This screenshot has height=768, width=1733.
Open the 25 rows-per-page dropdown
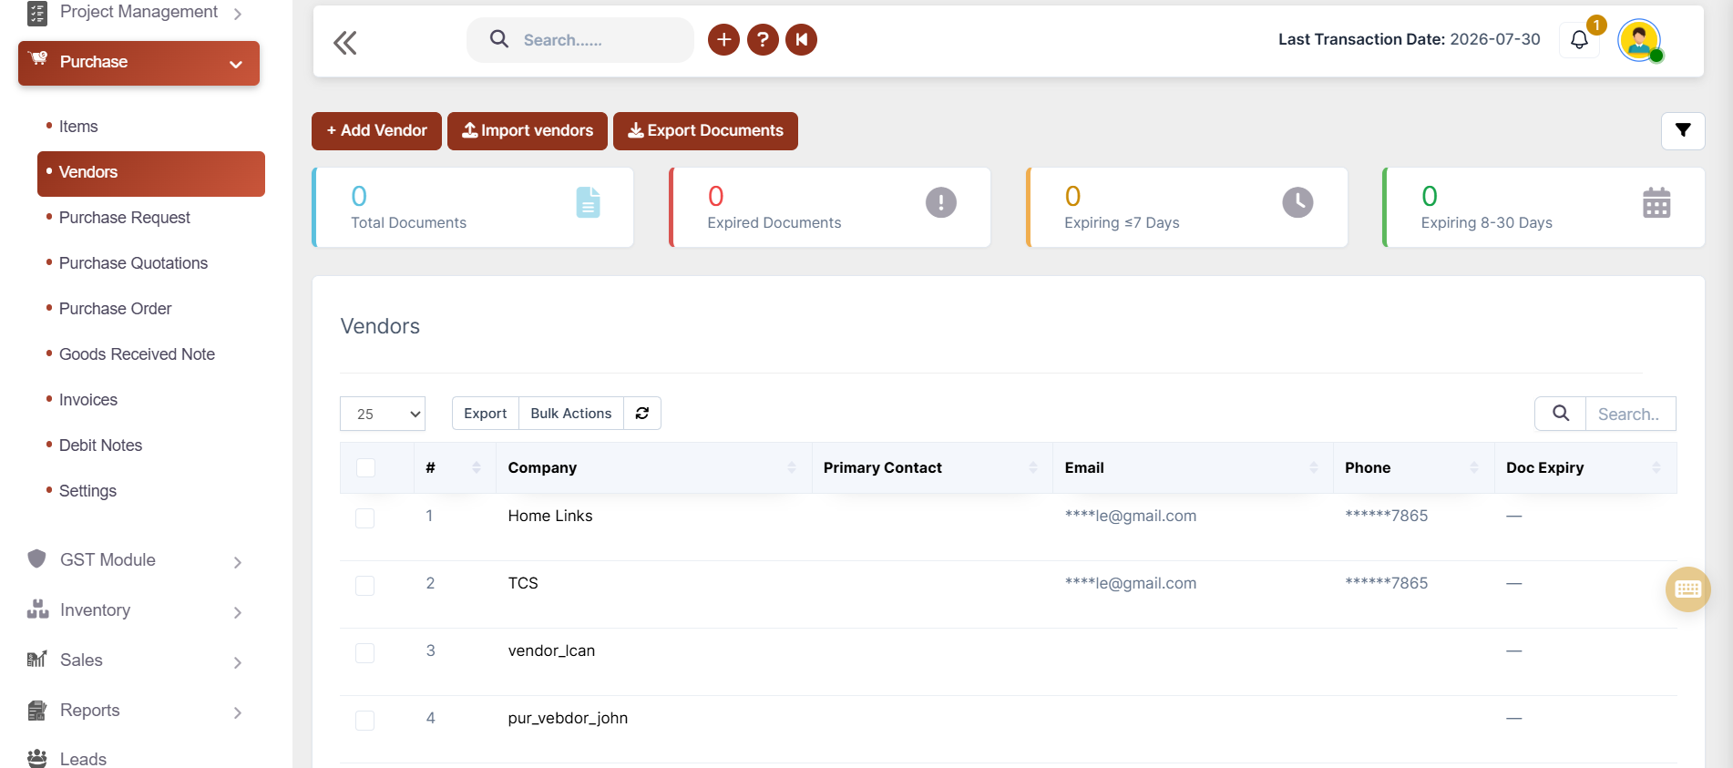(x=383, y=414)
